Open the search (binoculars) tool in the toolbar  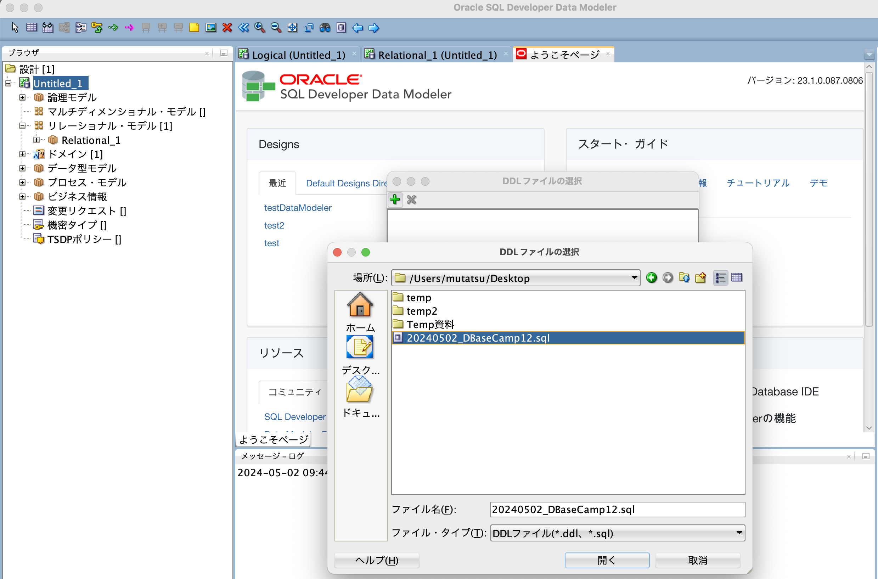325,28
